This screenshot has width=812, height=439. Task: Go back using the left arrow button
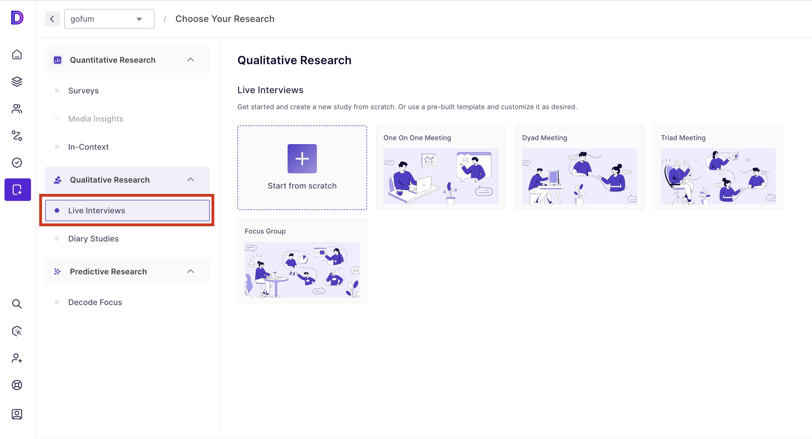(52, 19)
